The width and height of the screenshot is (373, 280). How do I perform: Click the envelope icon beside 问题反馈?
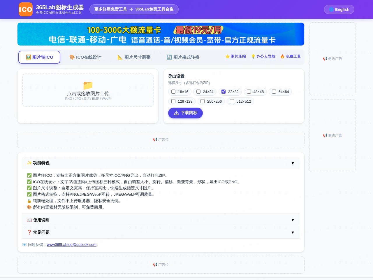coord(24,244)
